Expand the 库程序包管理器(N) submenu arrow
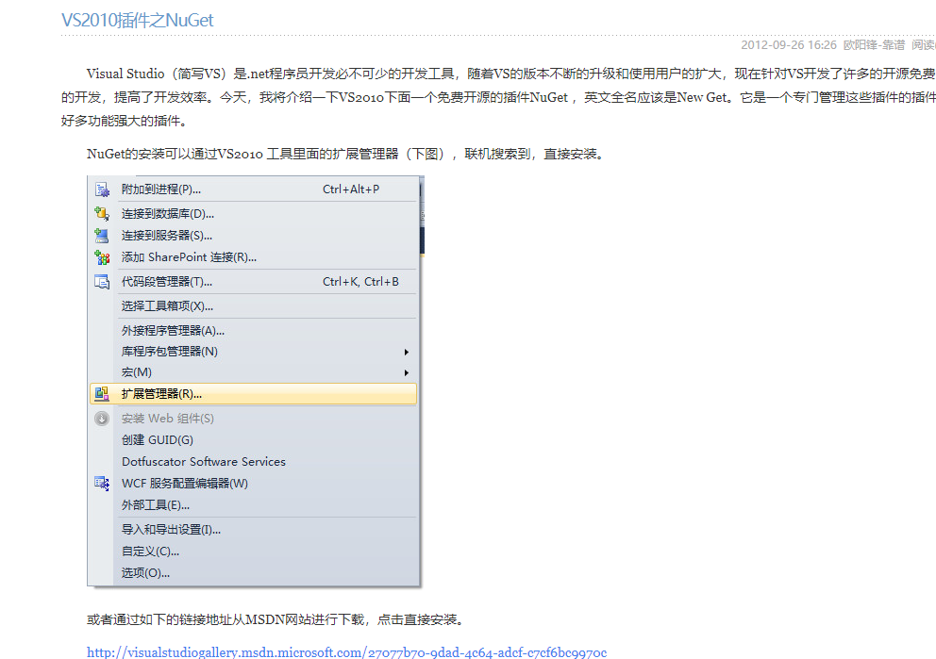936x659 pixels. tap(408, 350)
